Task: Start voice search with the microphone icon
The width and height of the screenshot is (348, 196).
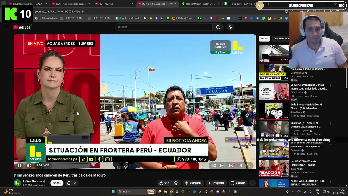Action: click(x=230, y=27)
